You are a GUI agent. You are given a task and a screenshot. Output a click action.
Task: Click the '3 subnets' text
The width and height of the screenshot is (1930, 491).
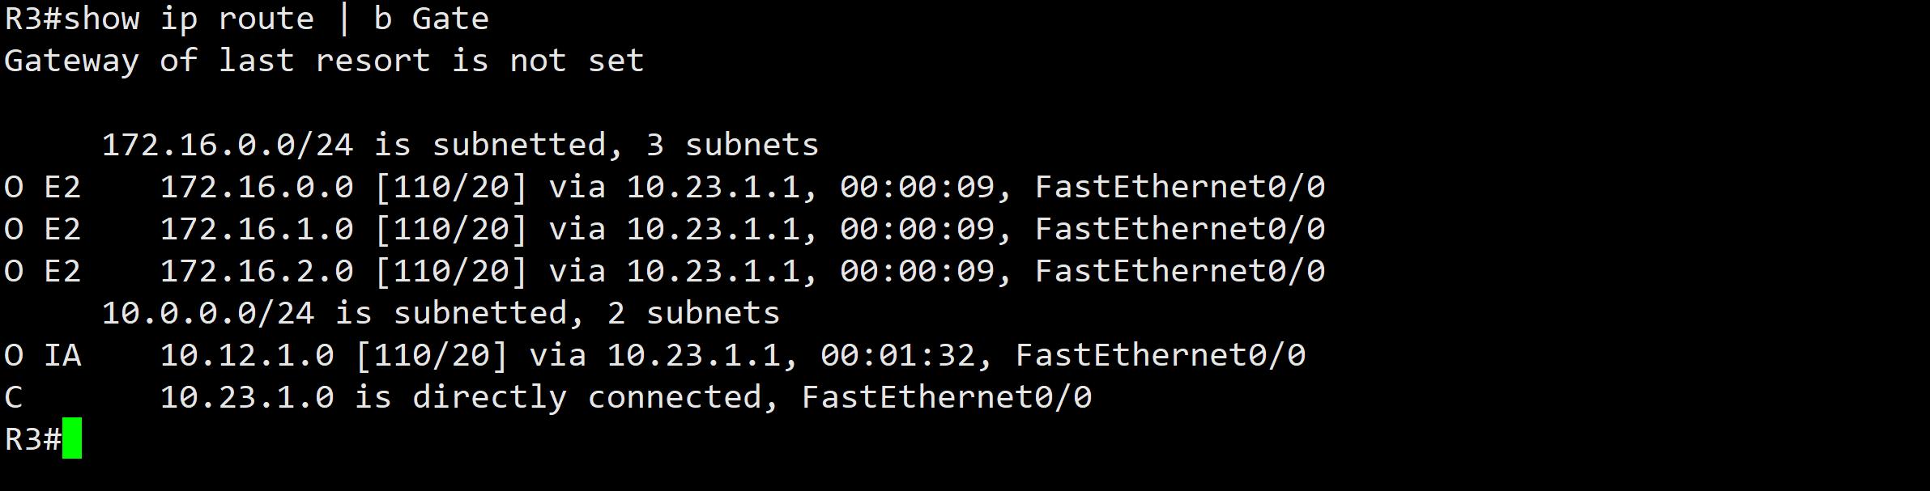pyautogui.click(x=732, y=145)
